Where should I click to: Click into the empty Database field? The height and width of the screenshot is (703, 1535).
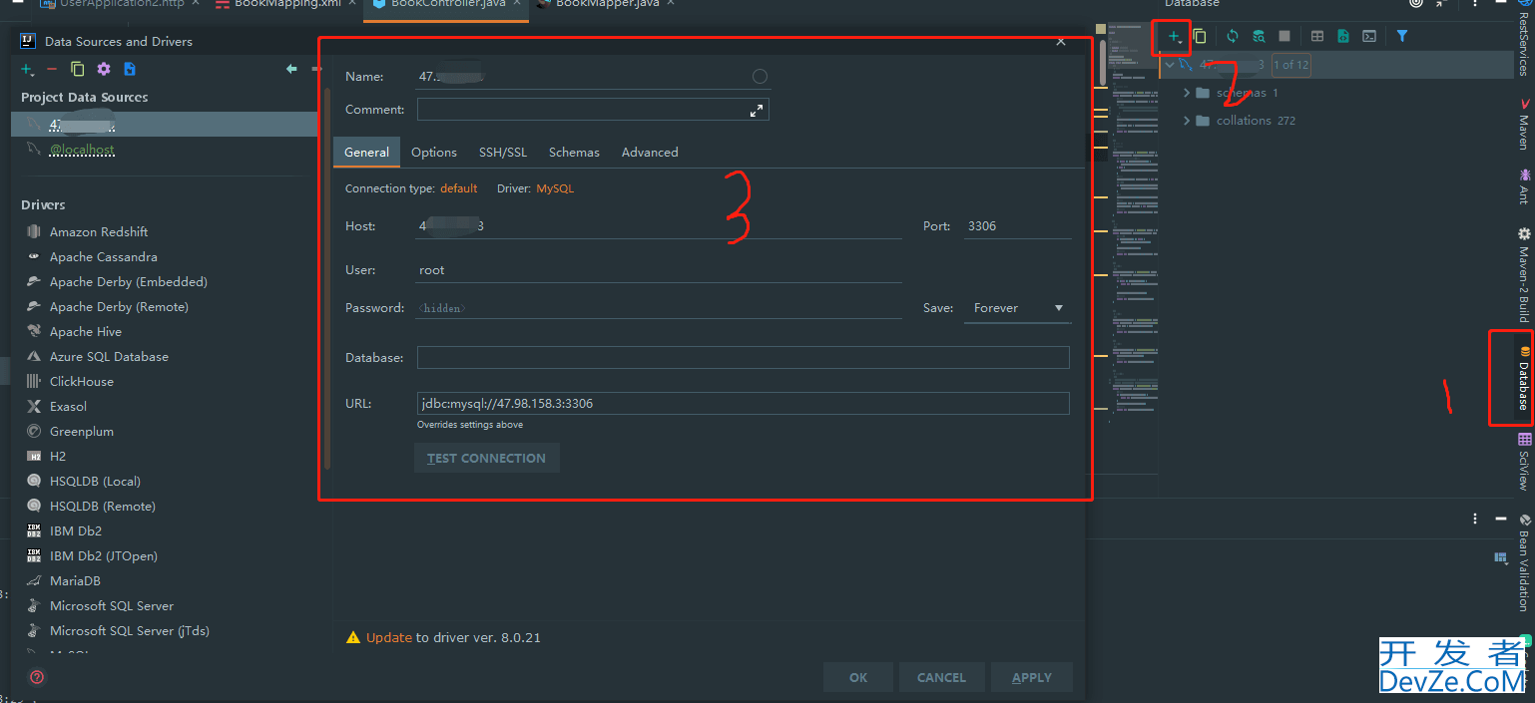pos(743,357)
